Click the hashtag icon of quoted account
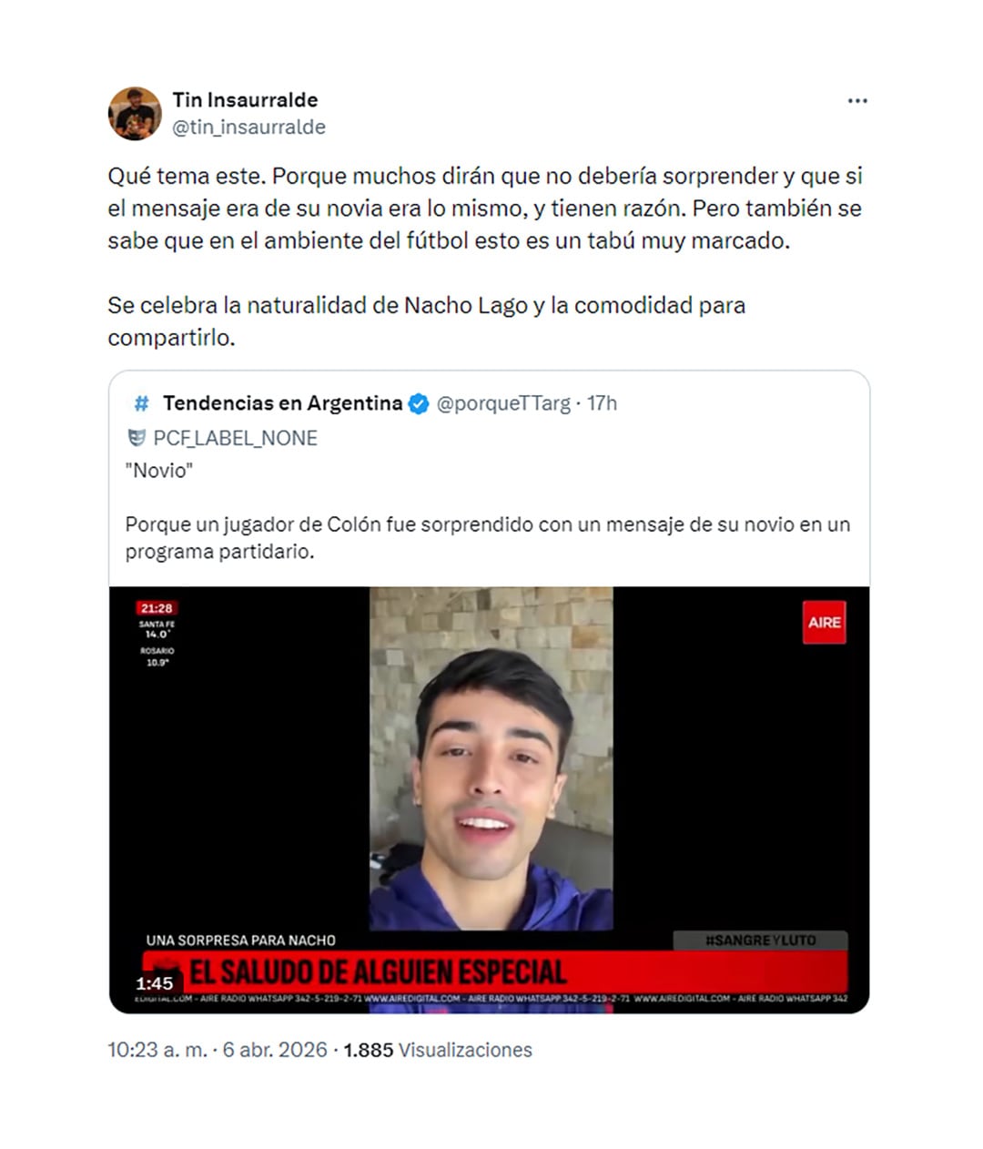The height and width of the screenshot is (1149, 983). pos(141,403)
